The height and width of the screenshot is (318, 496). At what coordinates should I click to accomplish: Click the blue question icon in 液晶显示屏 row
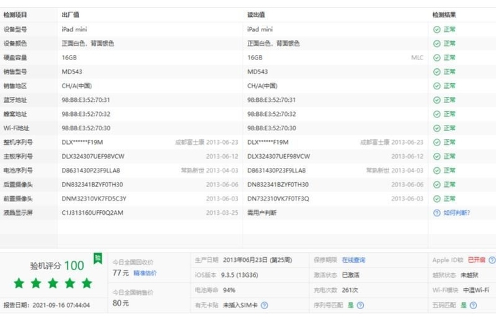(437, 213)
